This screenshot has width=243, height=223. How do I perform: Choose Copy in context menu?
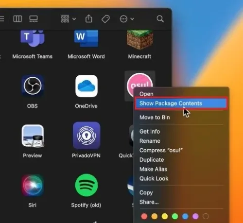coord(181,192)
